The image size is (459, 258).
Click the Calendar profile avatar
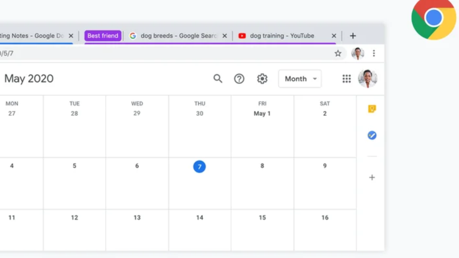coord(368,79)
